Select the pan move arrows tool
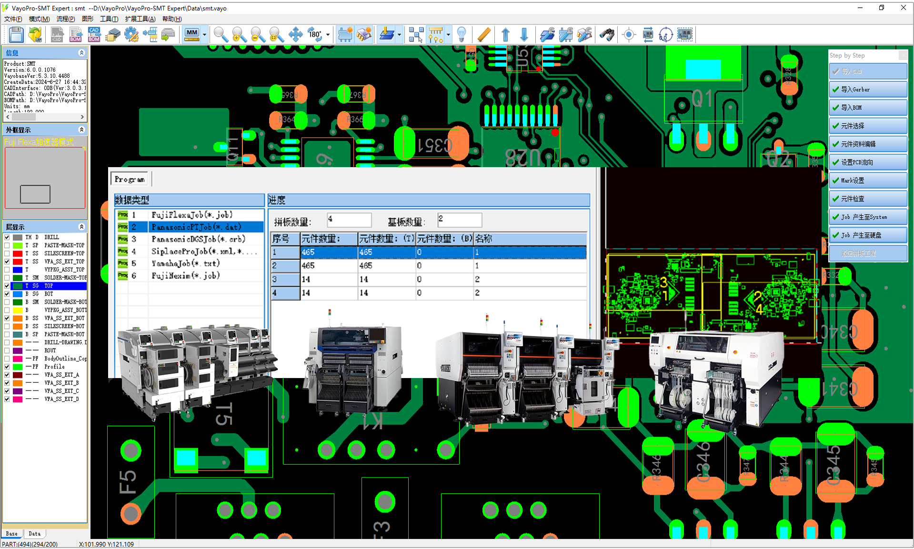 point(295,35)
